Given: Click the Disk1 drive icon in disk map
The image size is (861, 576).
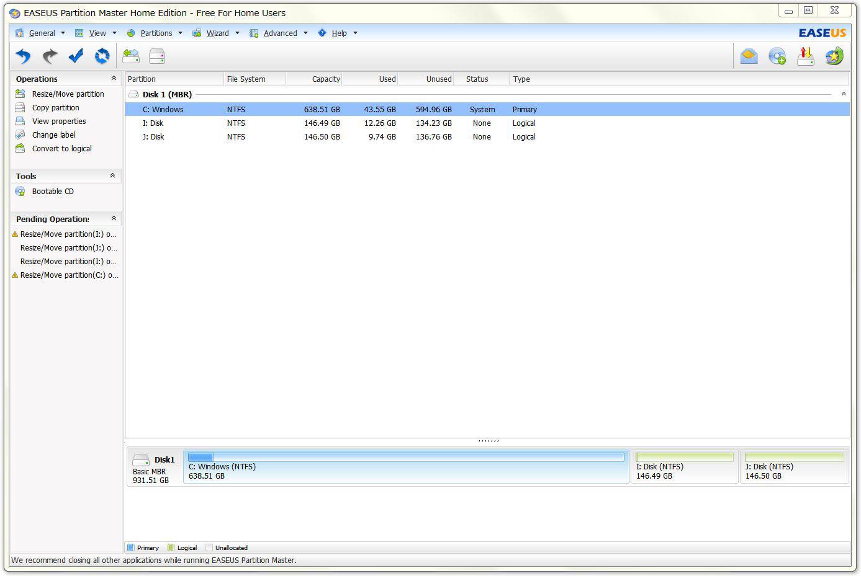Looking at the screenshot, I should 141,460.
